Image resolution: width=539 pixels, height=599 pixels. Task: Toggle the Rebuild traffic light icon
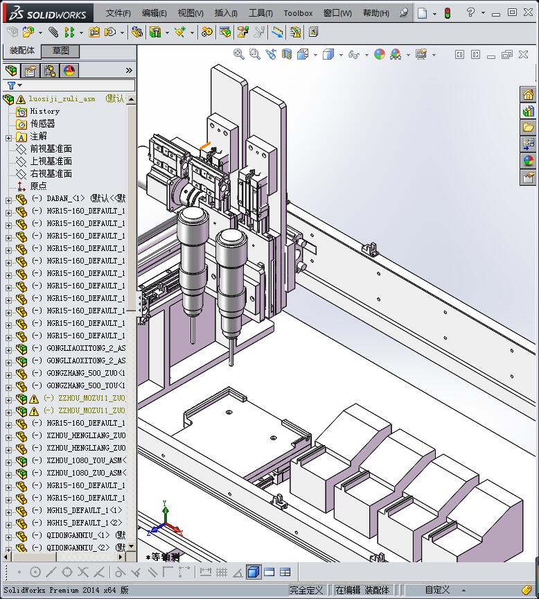[x=448, y=13]
